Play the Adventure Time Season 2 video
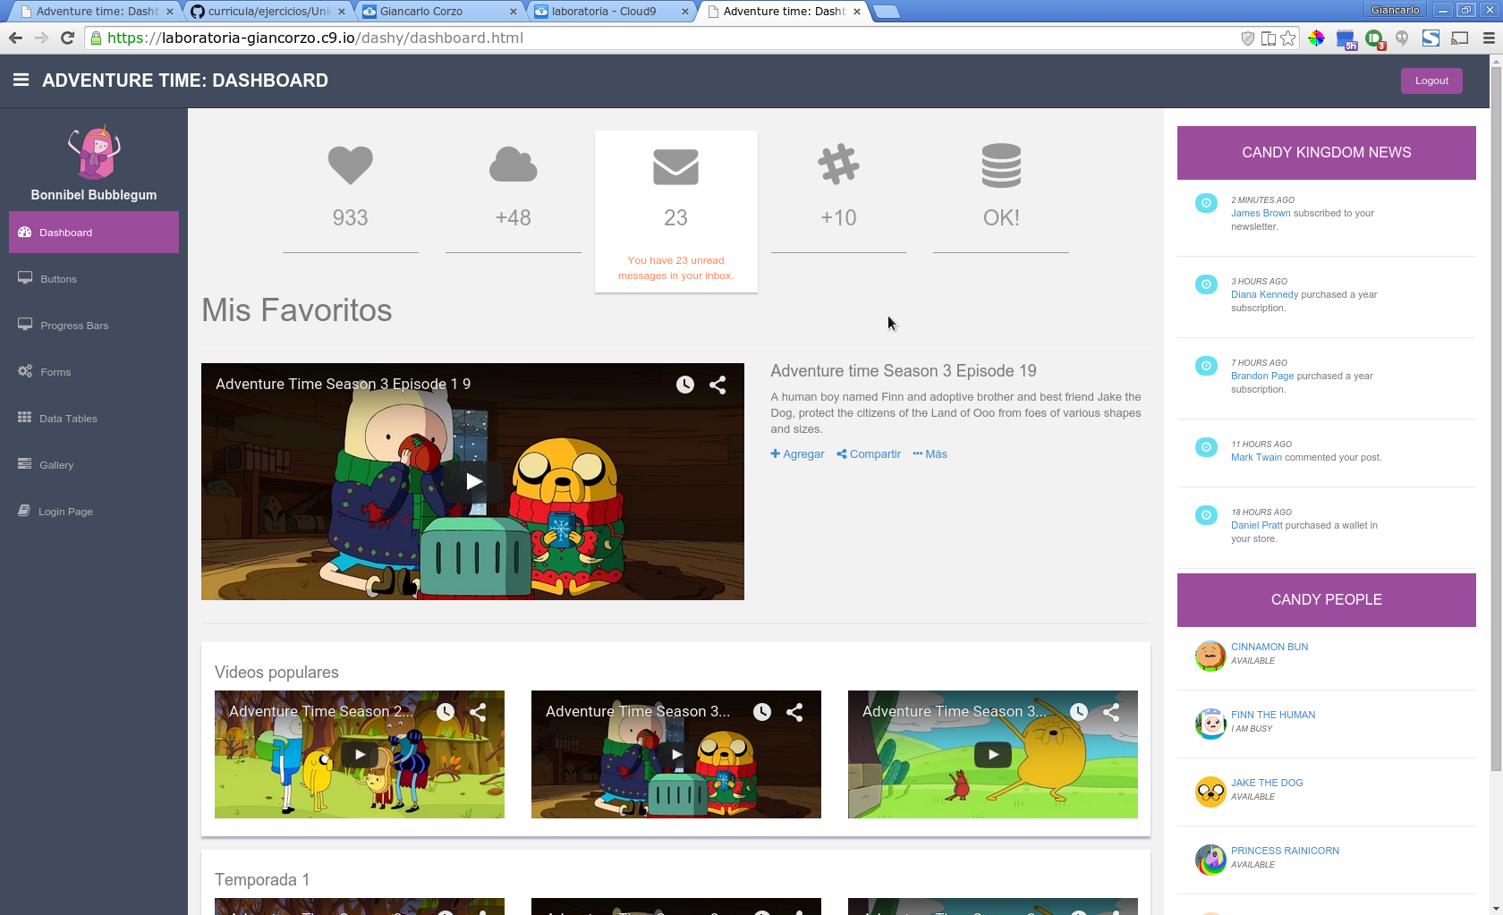The image size is (1503, 915). pyautogui.click(x=360, y=754)
